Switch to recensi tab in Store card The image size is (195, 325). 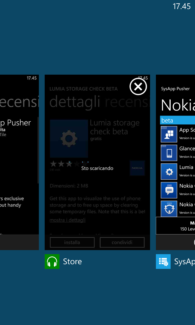(x=127, y=102)
